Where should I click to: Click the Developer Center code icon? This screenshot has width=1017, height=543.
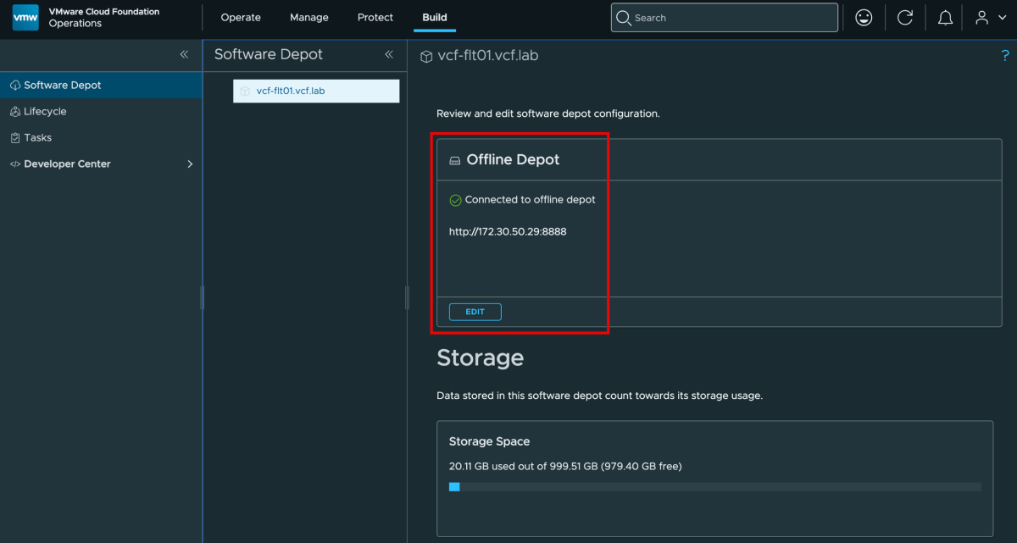pyautogui.click(x=15, y=164)
